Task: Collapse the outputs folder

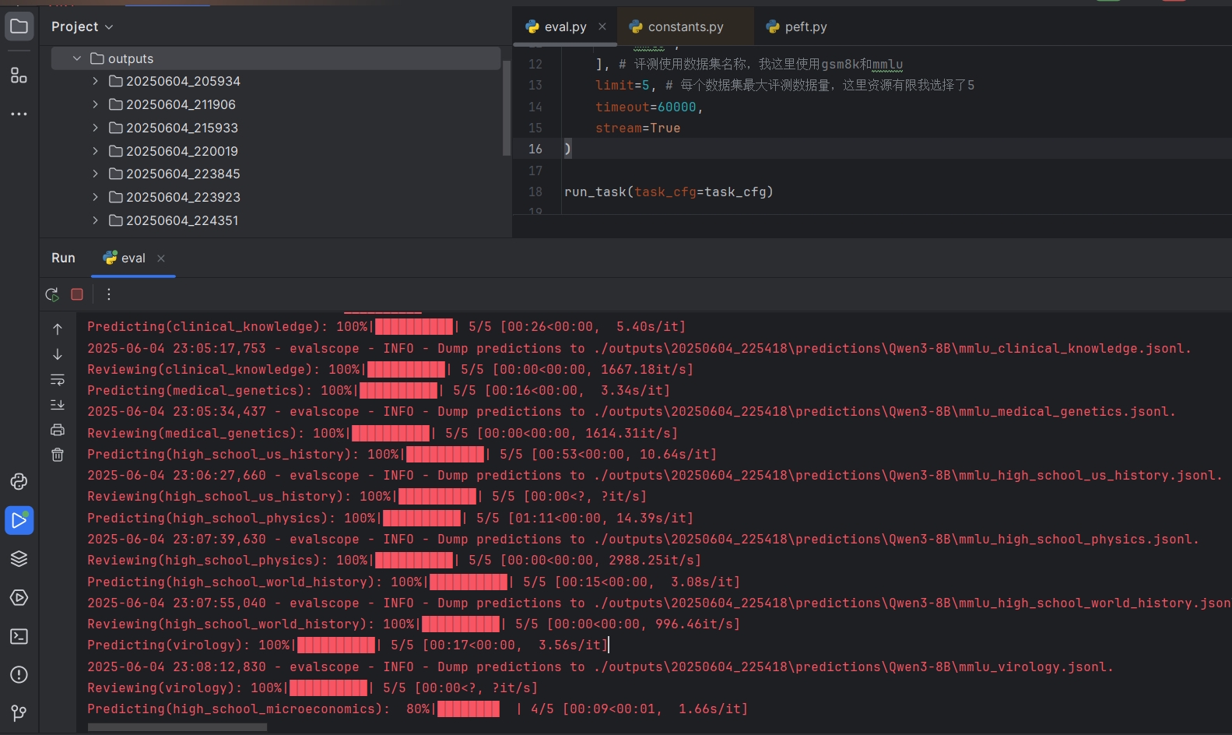Action: click(x=76, y=58)
